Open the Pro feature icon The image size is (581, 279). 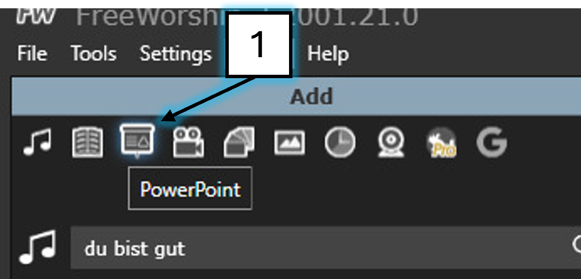(441, 142)
